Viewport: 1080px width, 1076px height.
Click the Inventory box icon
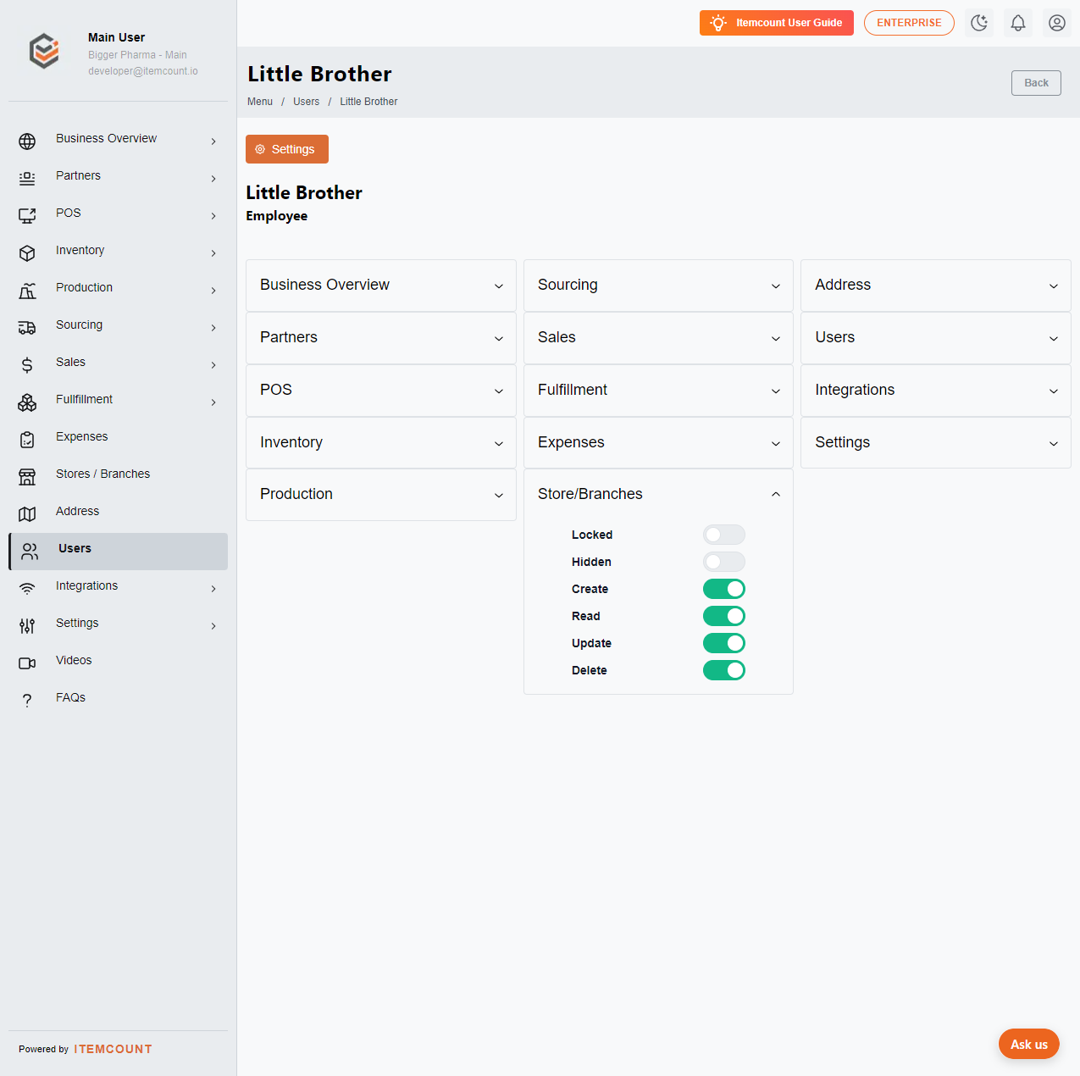pyautogui.click(x=27, y=253)
